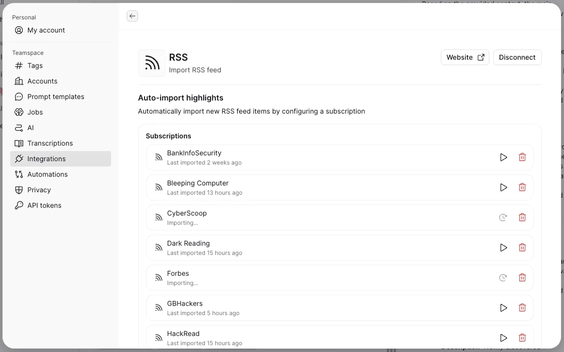
Task: Click the HackRead feed name
Action: click(x=183, y=334)
